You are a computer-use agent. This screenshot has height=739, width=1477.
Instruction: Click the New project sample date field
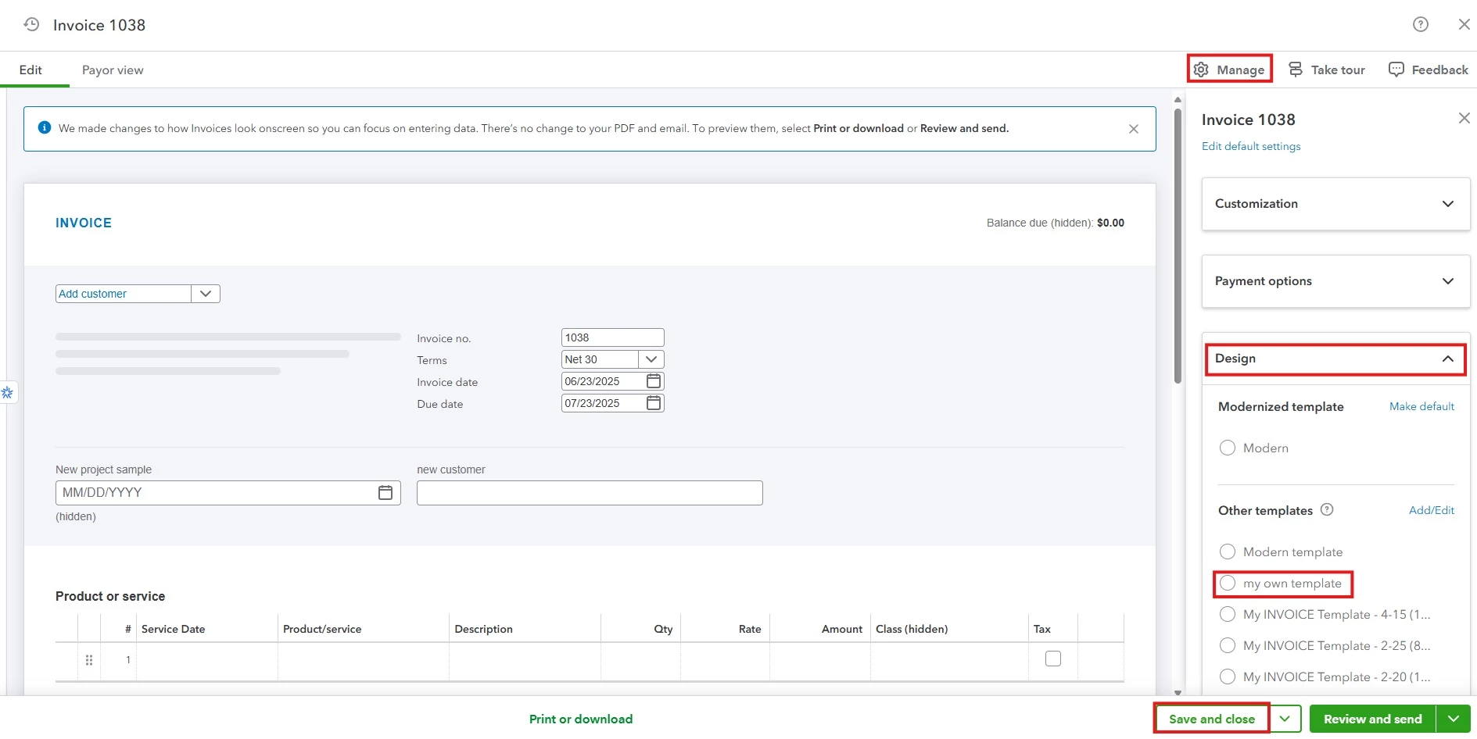(228, 493)
